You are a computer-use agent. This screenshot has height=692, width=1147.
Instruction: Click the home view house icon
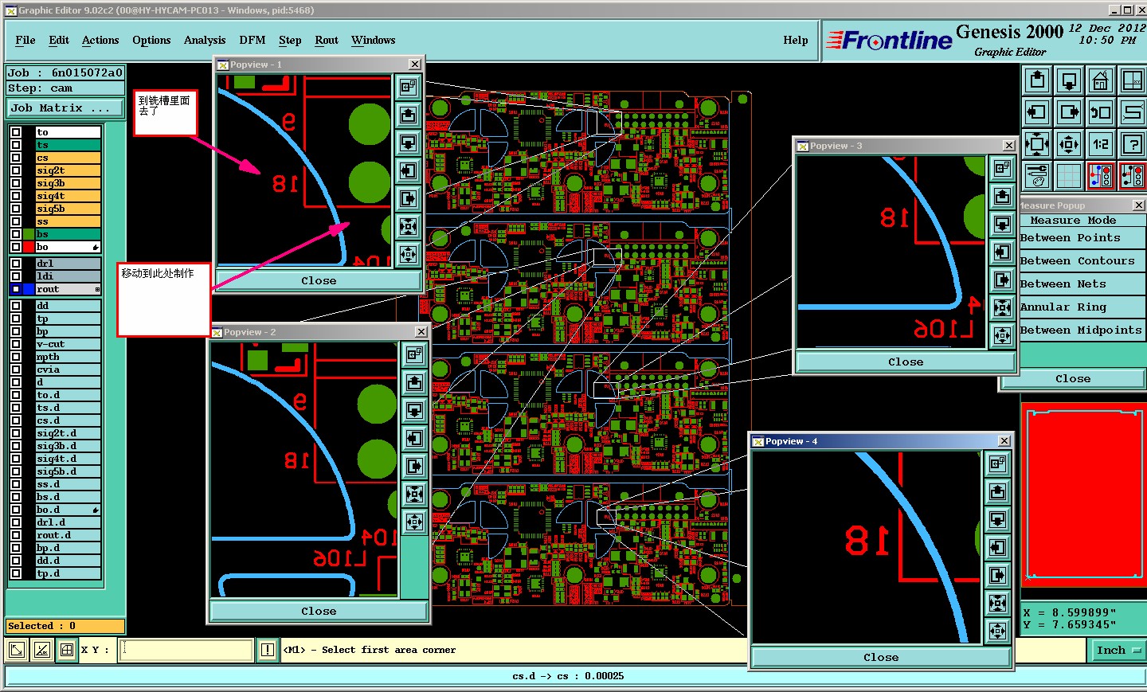[1101, 80]
